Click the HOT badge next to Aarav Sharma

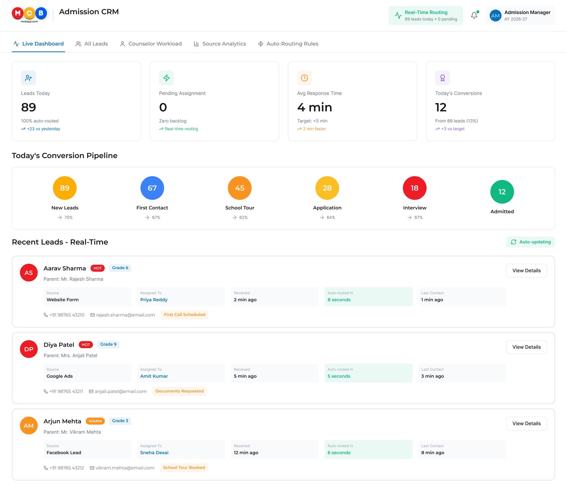pos(97,268)
